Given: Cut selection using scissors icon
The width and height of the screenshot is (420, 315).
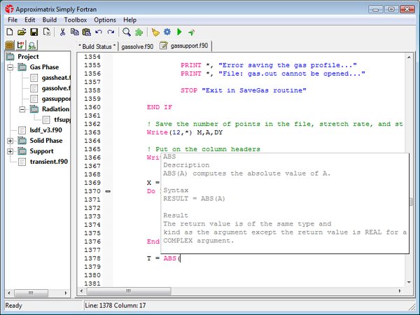Looking at the screenshot, I should click(x=62, y=32).
